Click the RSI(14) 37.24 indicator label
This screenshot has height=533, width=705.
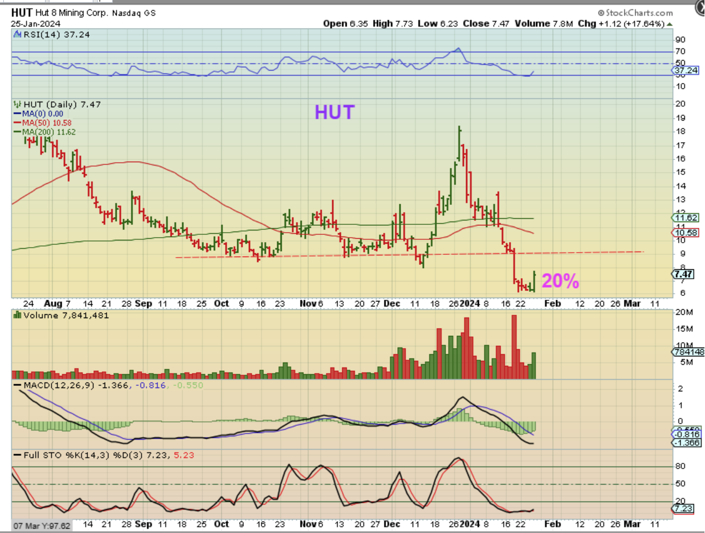tap(56, 34)
